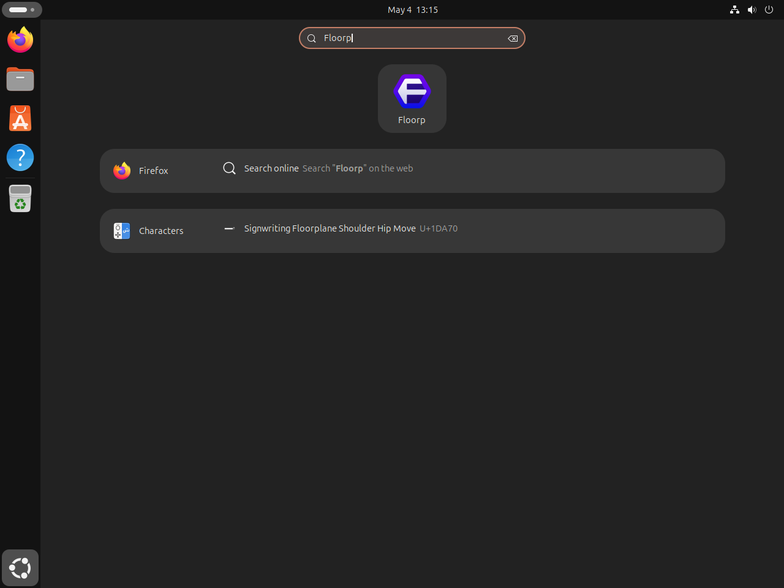Open the volume icon in top bar
The width and height of the screenshot is (784, 588).
point(752,10)
